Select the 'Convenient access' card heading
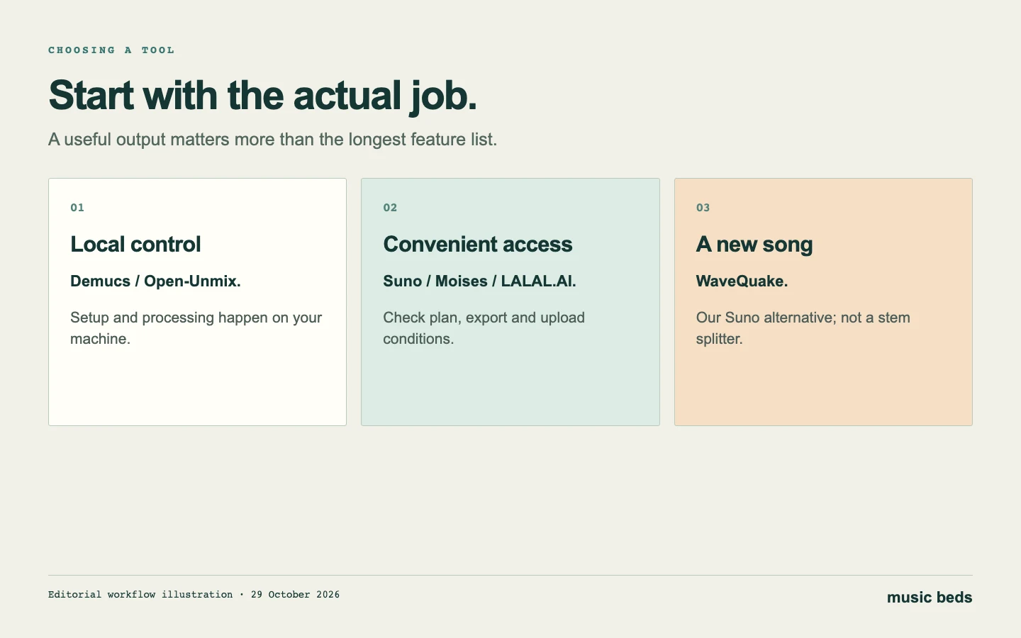Viewport: 1021px width, 638px height. click(478, 244)
